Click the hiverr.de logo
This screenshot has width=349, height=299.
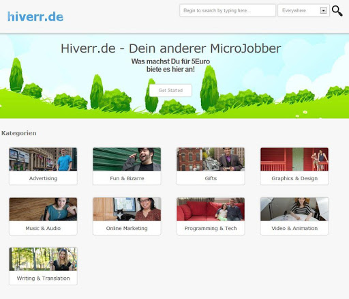[x=35, y=16]
